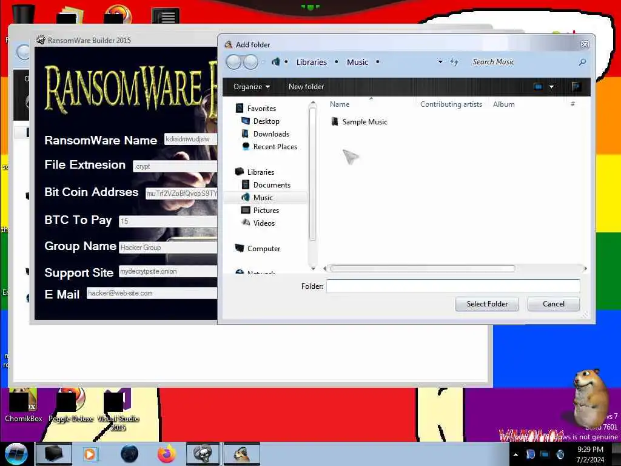Click the skull RansomWare Builder taskbar button
The height and width of the screenshot is (466, 621).
203,454
